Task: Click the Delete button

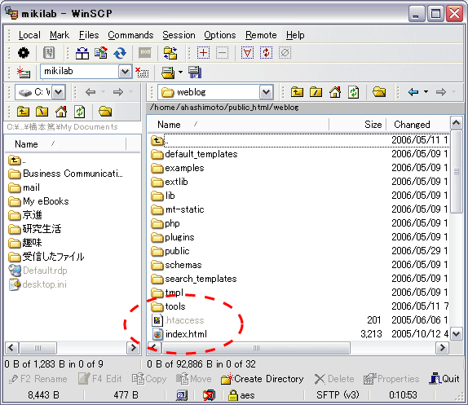Action: (334, 379)
